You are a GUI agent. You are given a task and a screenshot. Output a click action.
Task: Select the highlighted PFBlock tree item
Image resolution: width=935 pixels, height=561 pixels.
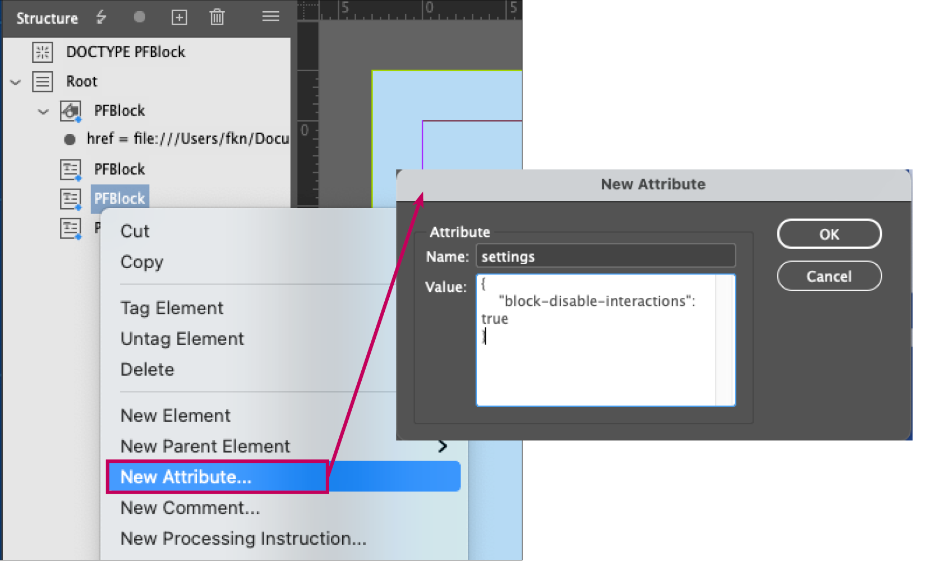click(x=119, y=199)
